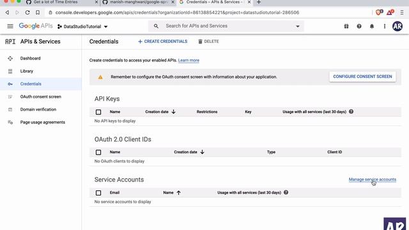Click the Restrictions column header
This screenshot has width=409, height=230.
207,112
